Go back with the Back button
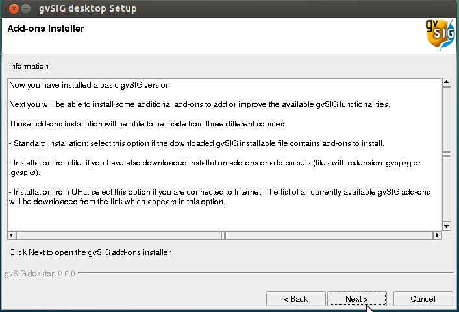The height and width of the screenshot is (312, 459). (x=295, y=299)
